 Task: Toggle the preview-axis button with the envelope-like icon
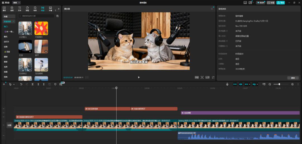tap(264, 84)
